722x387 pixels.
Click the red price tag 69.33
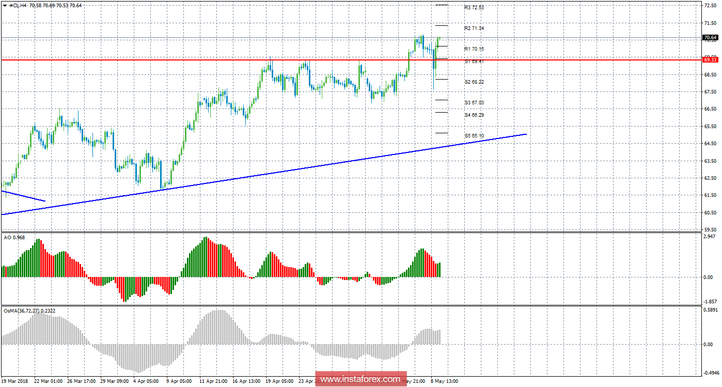[x=710, y=60]
